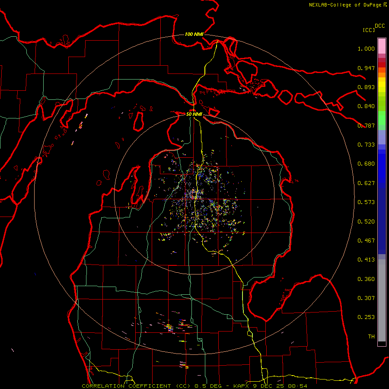Pick the 0.893 scale label
The image size is (389, 389).
pos(366,87)
